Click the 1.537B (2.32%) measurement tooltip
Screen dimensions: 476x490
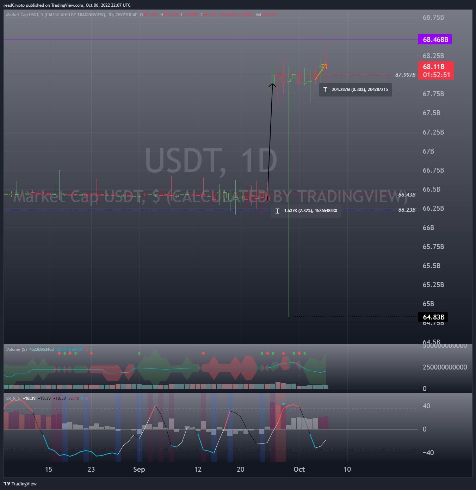(306, 211)
